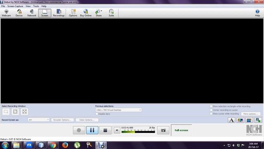Start recording with the round Record button
The image size is (264, 149).
tap(79, 130)
